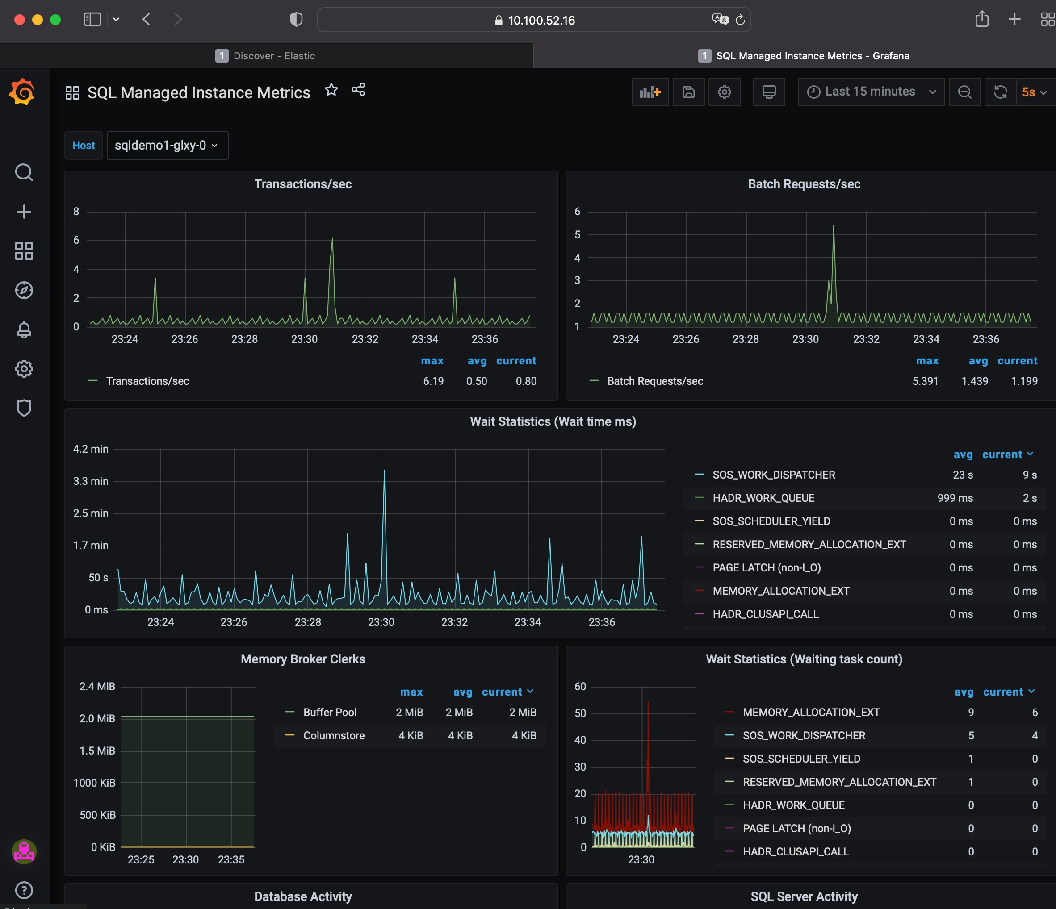Share the dashboard via the share icon
This screenshot has height=909, width=1056.
click(x=358, y=90)
